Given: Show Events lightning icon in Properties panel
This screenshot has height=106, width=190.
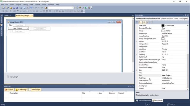Looking at the screenshot, I should [148, 22].
